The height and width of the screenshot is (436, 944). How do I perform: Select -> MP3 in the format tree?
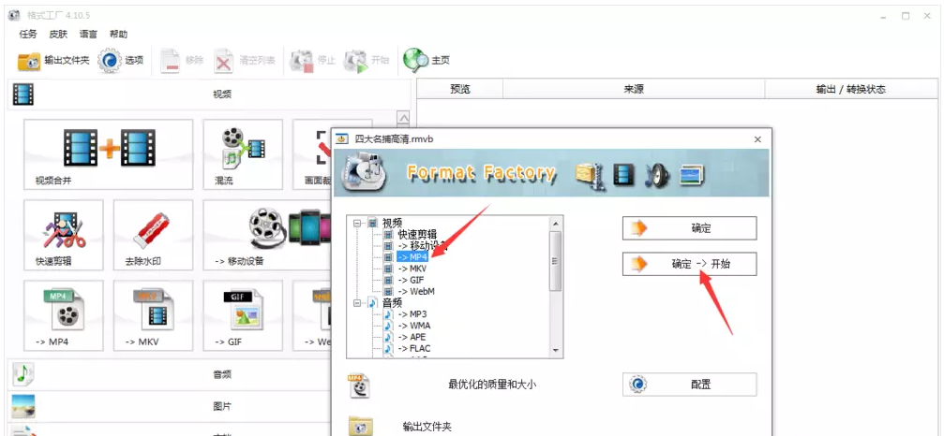point(412,314)
